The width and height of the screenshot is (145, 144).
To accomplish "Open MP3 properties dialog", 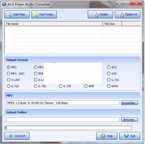I will click(130, 103).
